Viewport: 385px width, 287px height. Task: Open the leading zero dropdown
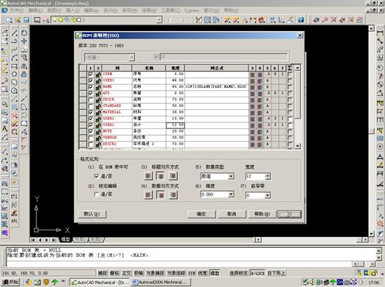pos(268,196)
